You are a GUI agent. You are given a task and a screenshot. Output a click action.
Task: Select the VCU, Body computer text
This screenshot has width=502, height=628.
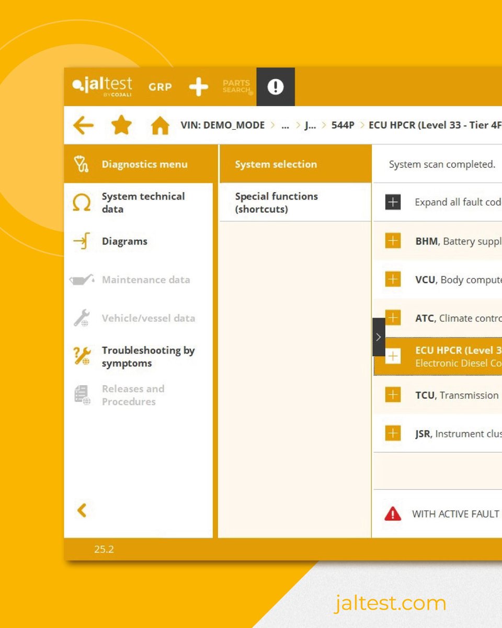(459, 280)
